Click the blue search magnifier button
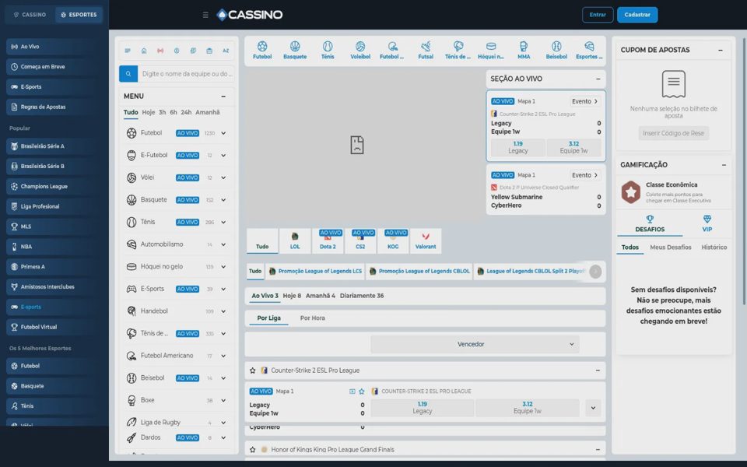This screenshot has height=467, width=747. tap(128, 74)
